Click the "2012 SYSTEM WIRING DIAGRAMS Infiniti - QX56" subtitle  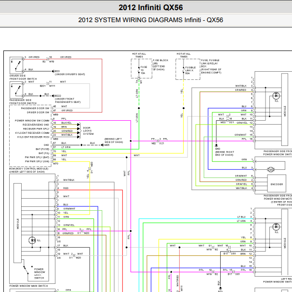click(150, 20)
